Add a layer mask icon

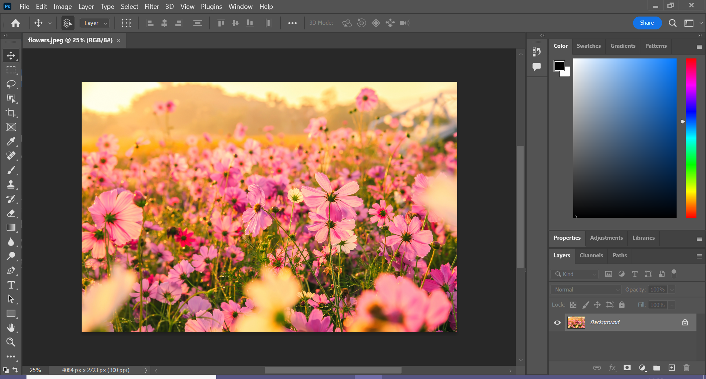point(627,368)
